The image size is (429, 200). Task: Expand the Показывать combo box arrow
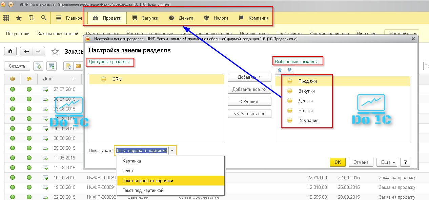pyautogui.click(x=173, y=151)
